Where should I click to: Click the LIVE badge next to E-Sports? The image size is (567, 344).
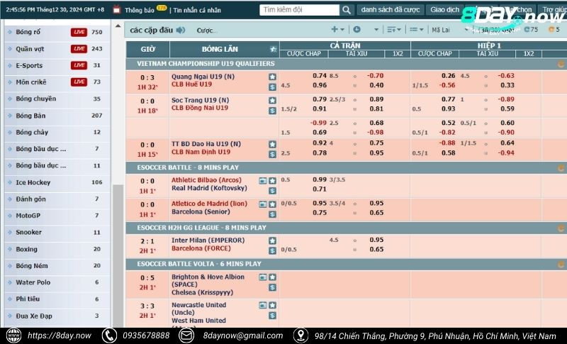pos(79,65)
